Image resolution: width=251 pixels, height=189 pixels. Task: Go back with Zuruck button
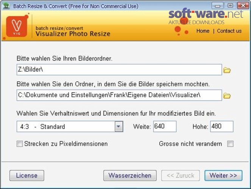[x=181, y=175]
